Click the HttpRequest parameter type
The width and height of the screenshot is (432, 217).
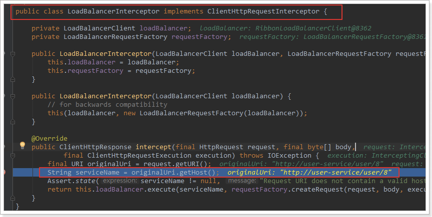tap(221, 147)
